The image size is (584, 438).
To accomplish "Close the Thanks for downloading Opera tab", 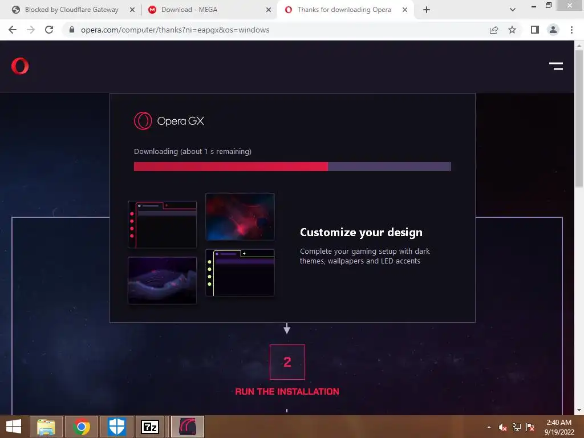I will [x=405, y=10].
